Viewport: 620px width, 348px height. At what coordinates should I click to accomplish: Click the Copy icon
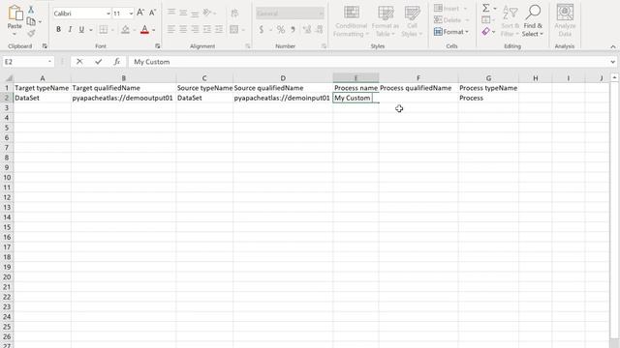pos(31,21)
